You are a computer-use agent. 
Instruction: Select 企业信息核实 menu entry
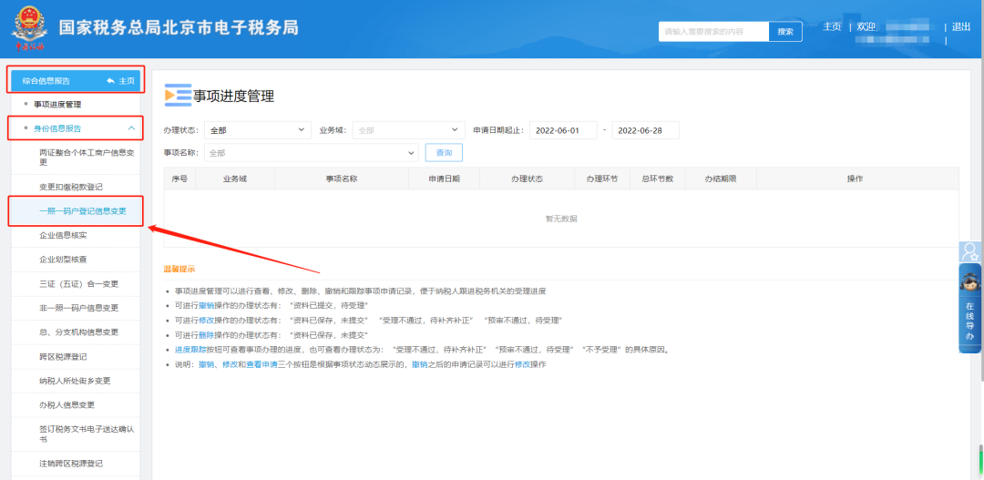(63, 235)
